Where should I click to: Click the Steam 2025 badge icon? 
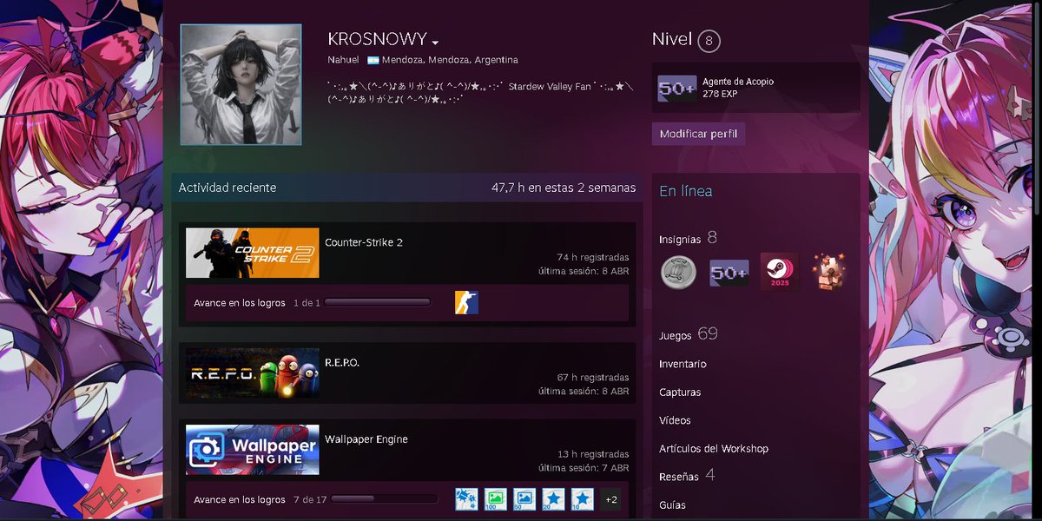point(779,273)
